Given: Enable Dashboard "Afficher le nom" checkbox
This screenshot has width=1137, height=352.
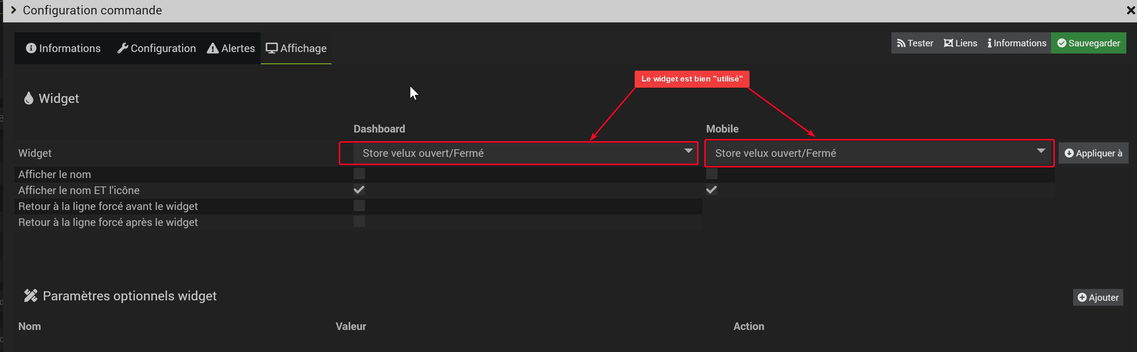Looking at the screenshot, I should click(x=359, y=174).
